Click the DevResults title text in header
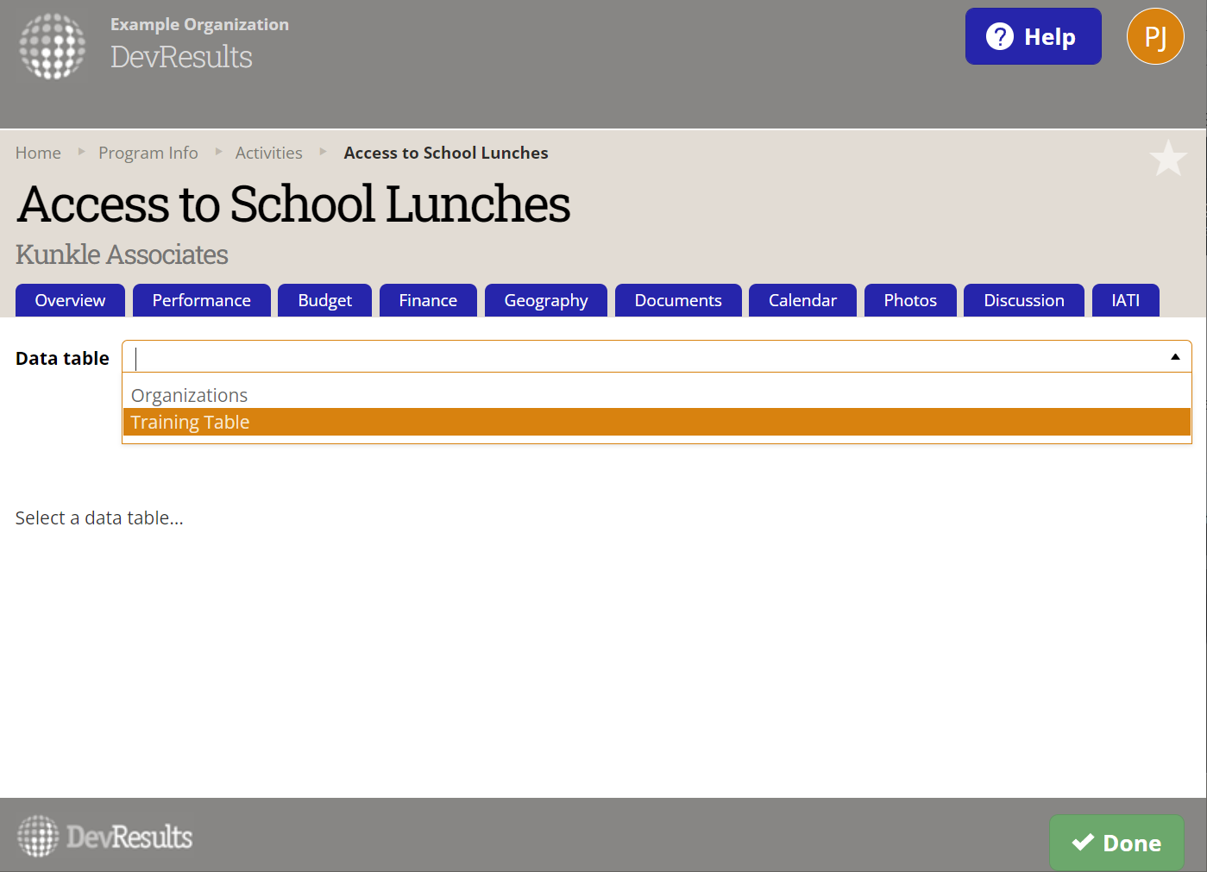1207x872 pixels. point(181,57)
